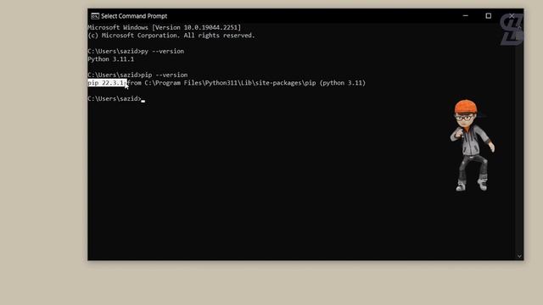This screenshot has width=543, height=305.
Task: Click the 'pip --version' command line
Action: tap(137, 75)
